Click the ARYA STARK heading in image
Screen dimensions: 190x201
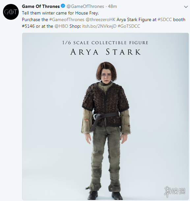pos(105,52)
